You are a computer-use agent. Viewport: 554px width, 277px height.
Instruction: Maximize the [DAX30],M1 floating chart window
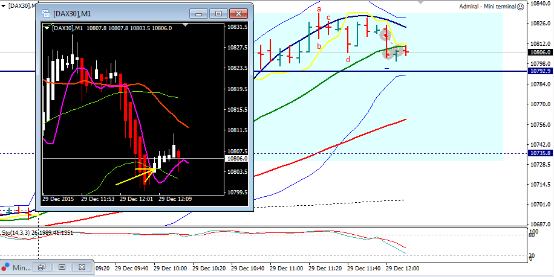coord(218,14)
